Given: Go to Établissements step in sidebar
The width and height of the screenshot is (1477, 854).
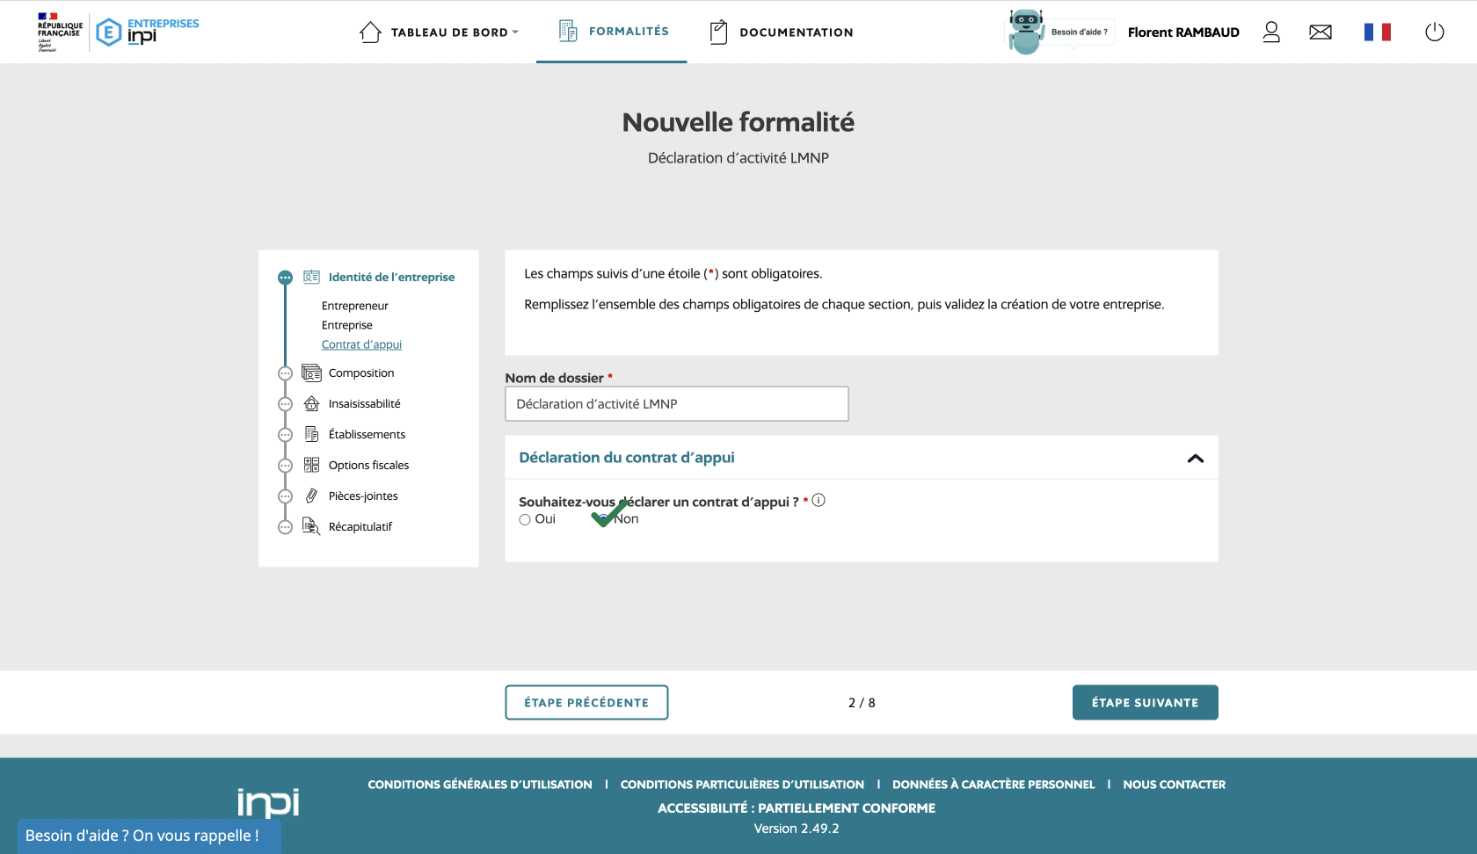Looking at the screenshot, I should click(x=367, y=435).
